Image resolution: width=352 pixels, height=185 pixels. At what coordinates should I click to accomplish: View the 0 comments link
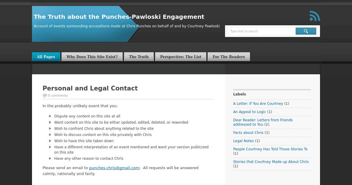[x=58, y=95]
